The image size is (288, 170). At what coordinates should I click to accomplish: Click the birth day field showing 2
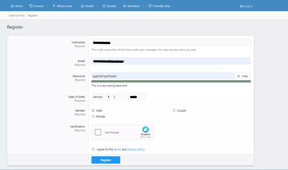point(119,97)
